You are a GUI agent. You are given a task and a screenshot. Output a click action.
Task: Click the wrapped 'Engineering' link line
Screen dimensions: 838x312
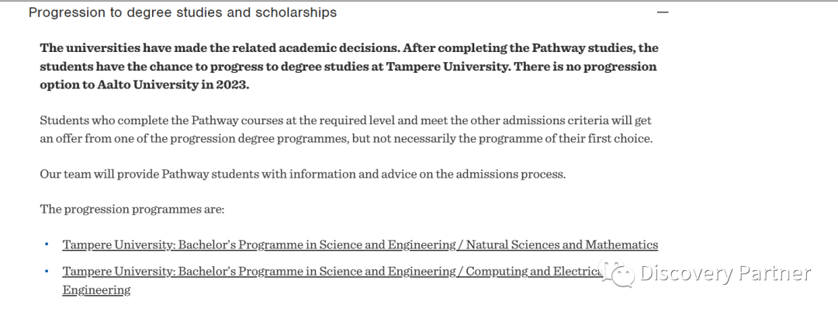tap(96, 290)
